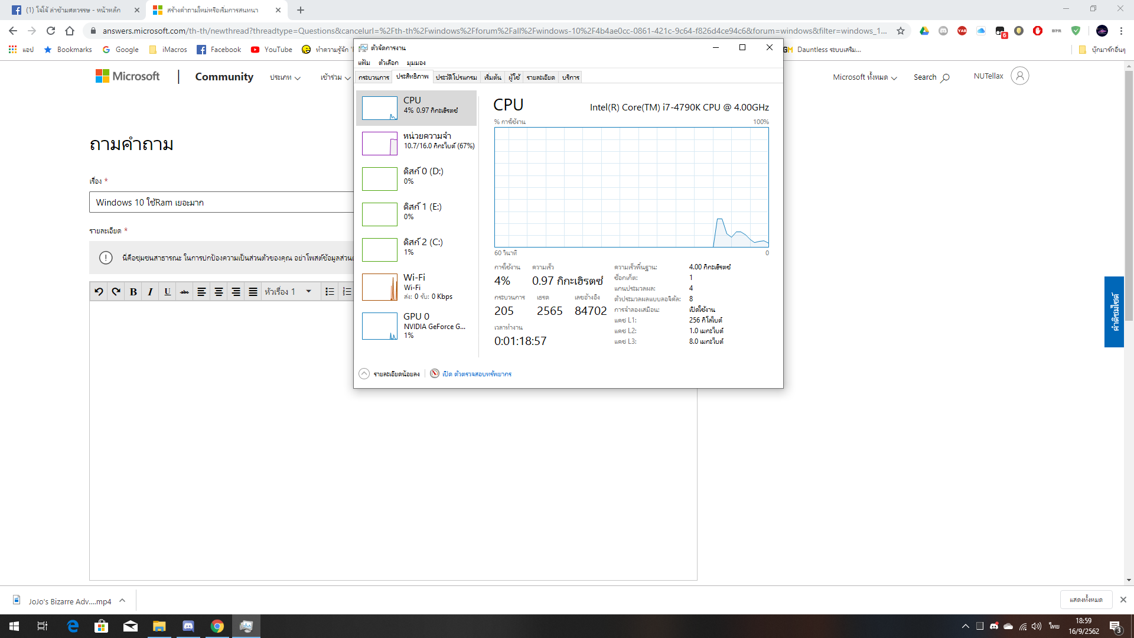Open Resource Monitor link in Task Manager

pyautogui.click(x=477, y=374)
